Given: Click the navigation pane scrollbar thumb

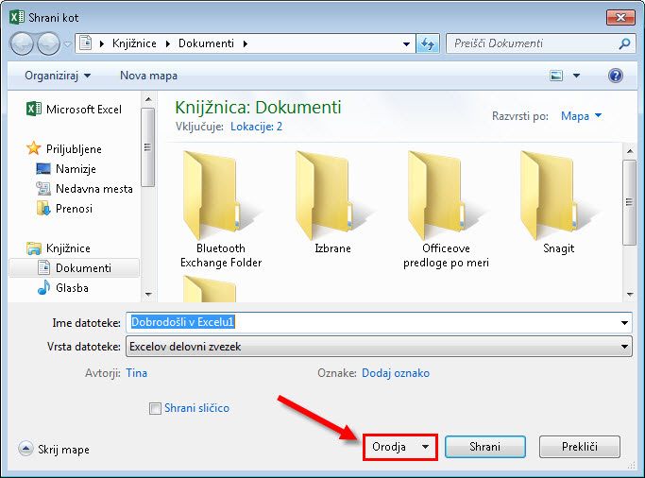Looking at the screenshot, I should (x=147, y=147).
